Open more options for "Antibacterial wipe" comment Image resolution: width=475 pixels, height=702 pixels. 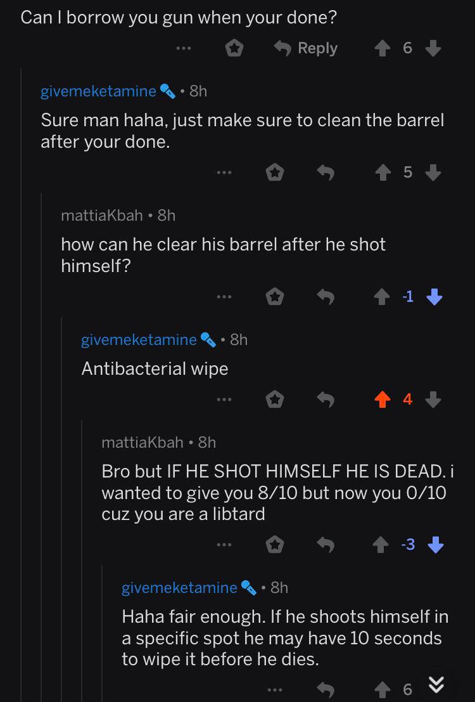[x=224, y=400]
